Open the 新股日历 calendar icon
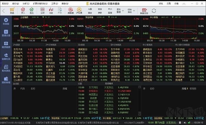Viewport: 206px width, 125px height. click(x=144, y=11)
